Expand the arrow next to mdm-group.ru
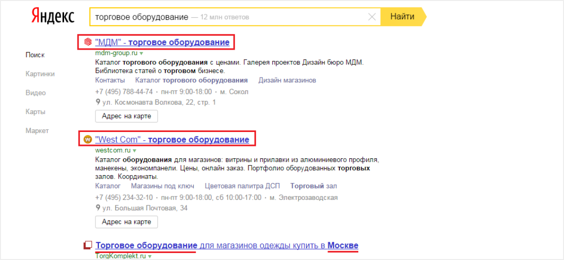The width and height of the screenshot is (564, 260). coord(141,54)
